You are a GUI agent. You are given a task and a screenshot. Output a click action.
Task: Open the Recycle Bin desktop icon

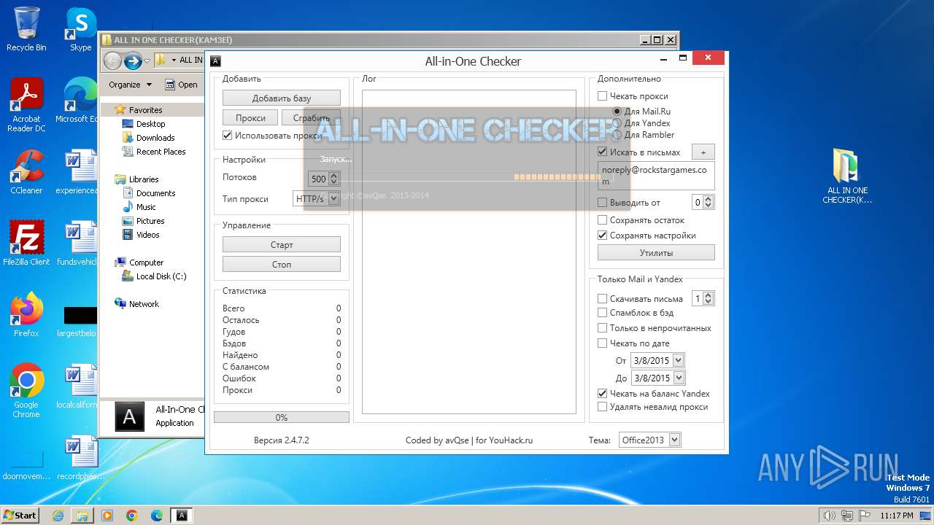coord(26,29)
